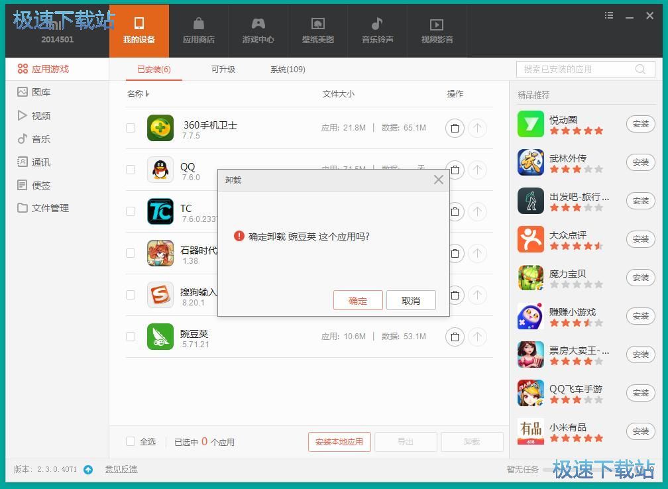Click the QQ penguin app icon
The width and height of the screenshot is (668, 489).
point(160,170)
